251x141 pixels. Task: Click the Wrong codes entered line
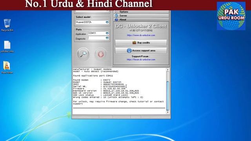108,97
